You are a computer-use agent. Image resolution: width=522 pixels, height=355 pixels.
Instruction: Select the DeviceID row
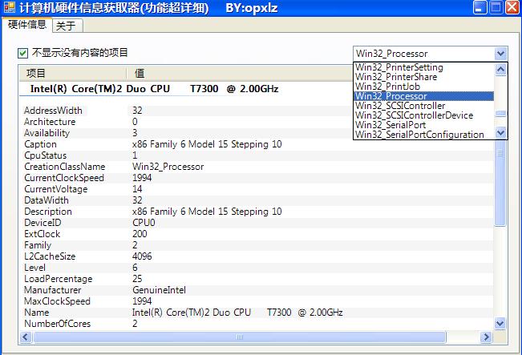point(257,223)
